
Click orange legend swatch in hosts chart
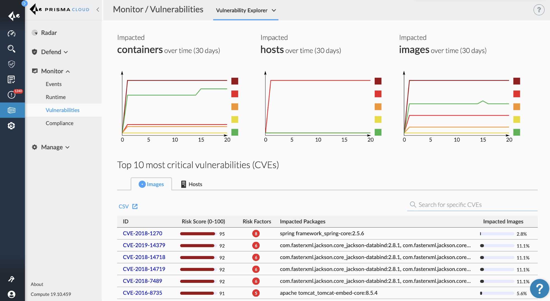(378, 107)
